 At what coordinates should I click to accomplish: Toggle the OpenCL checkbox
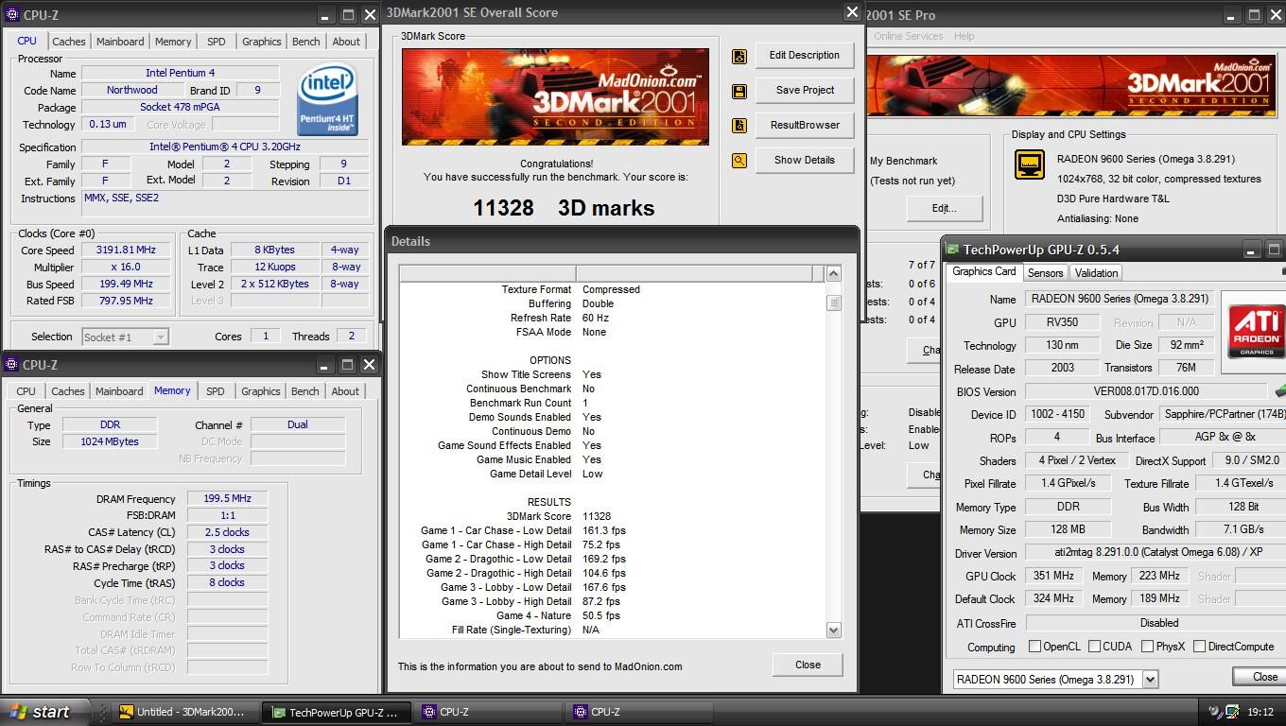1034,647
